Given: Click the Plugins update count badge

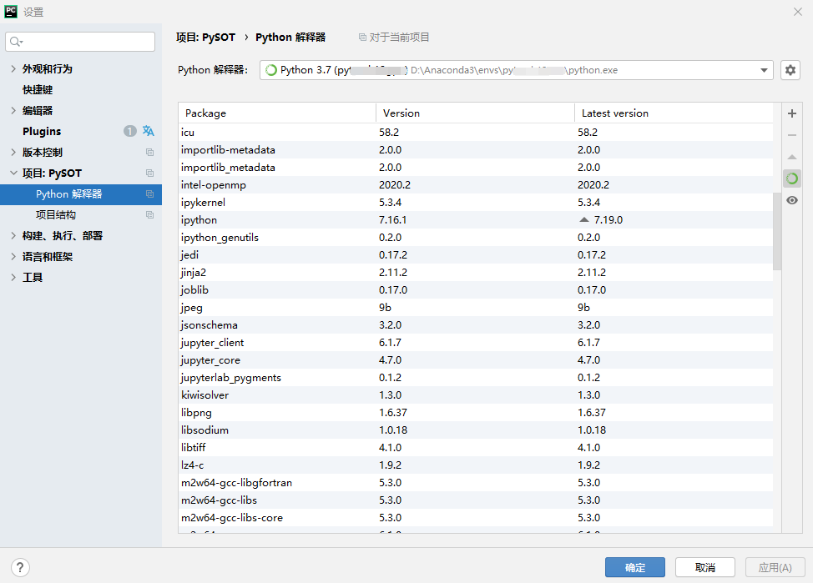Looking at the screenshot, I should pos(129,131).
